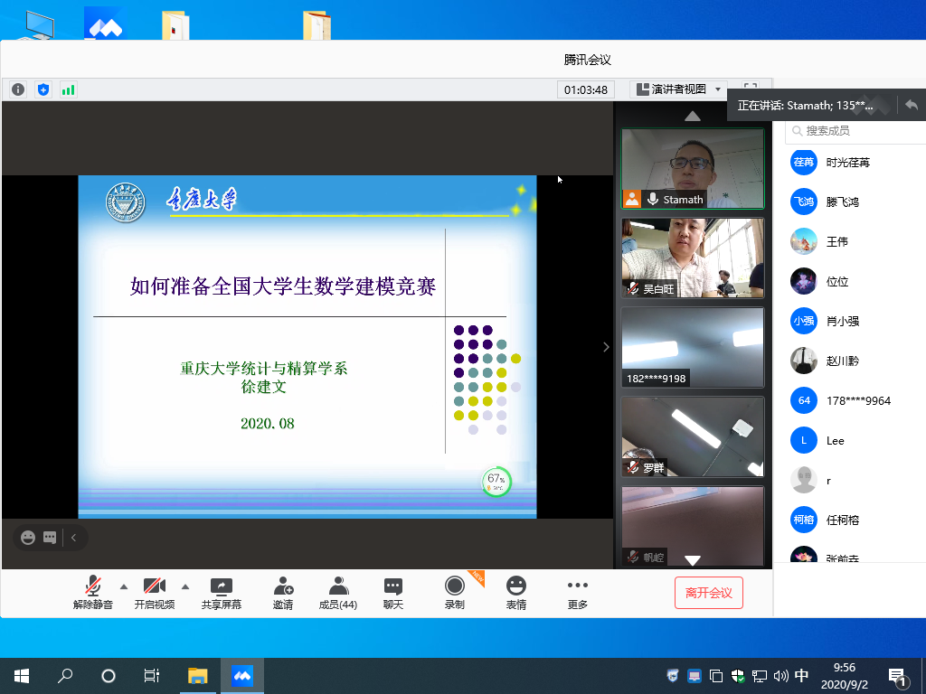Open the speaker view dropdown
Viewport: 926px width, 694px height.
click(x=679, y=89)
